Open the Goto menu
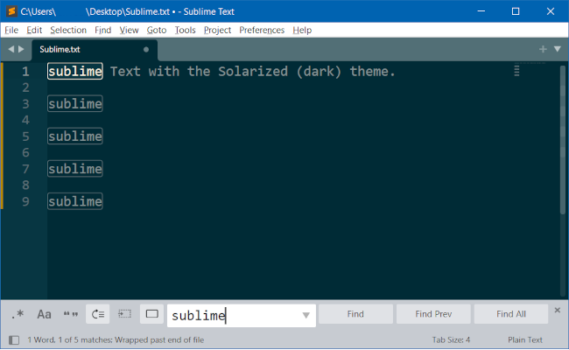This screenshot has height=350, width=569. click(157, 30)
